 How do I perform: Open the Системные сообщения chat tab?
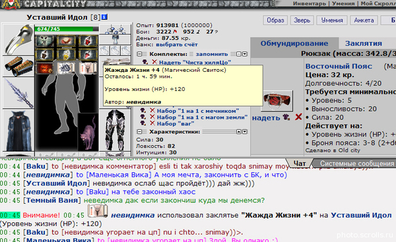pyautogui.click(x=357, y=164)
